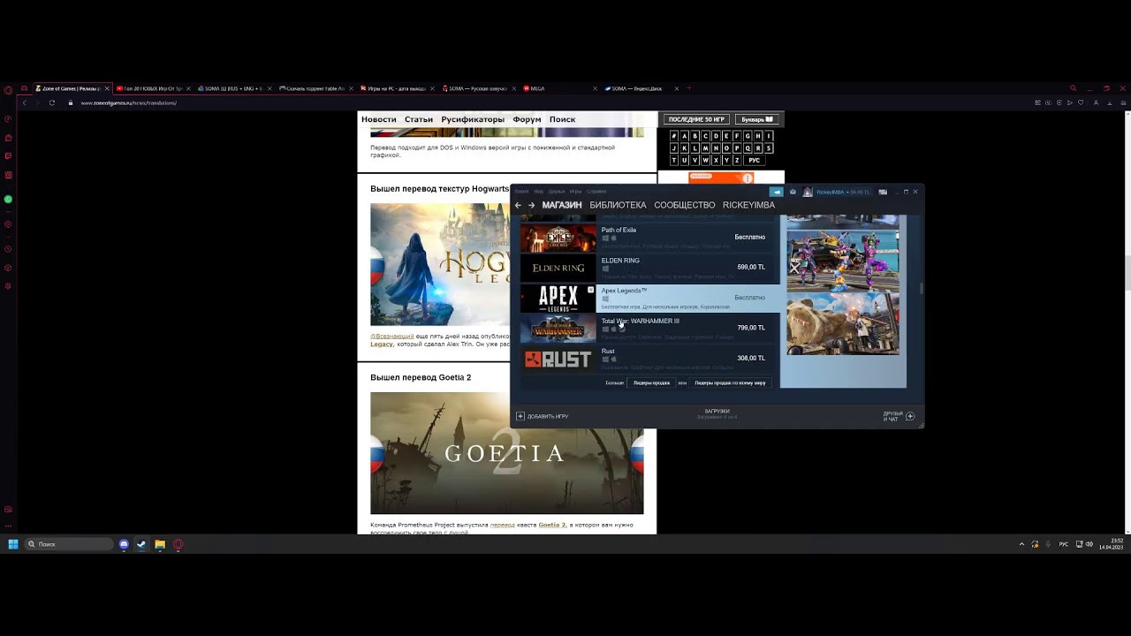Open Друзья menu in Steam
This screenshot has width=1131, height=636.
pyautogui.click(x=557, y=192)
